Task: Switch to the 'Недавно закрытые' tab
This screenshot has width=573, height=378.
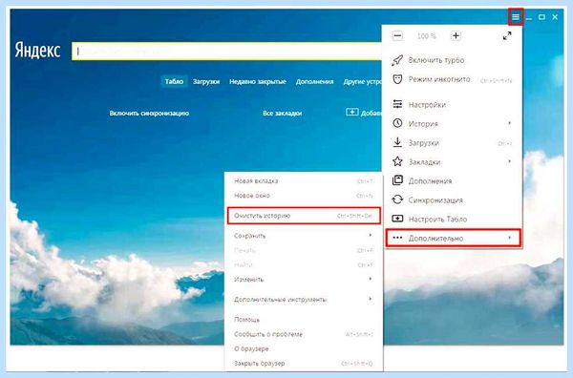Action: coord(258,81)
